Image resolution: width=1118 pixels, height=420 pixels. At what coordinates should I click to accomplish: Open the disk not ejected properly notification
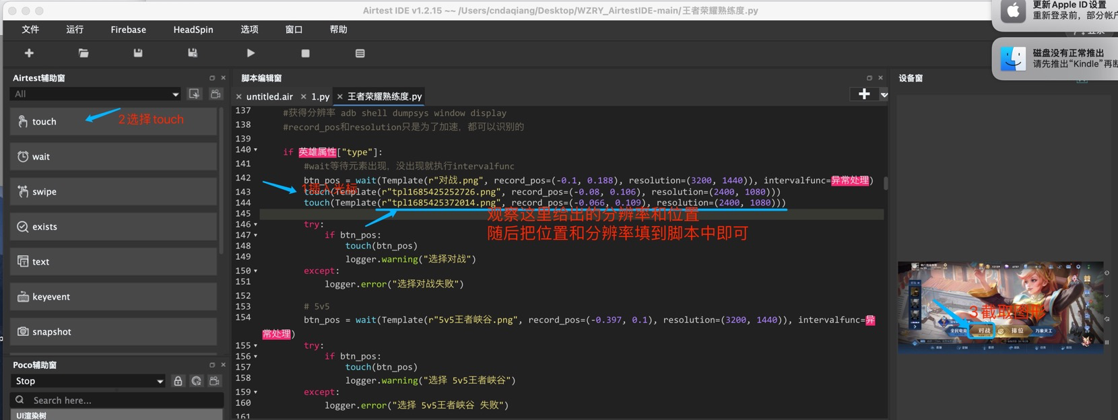(1055, 59)
